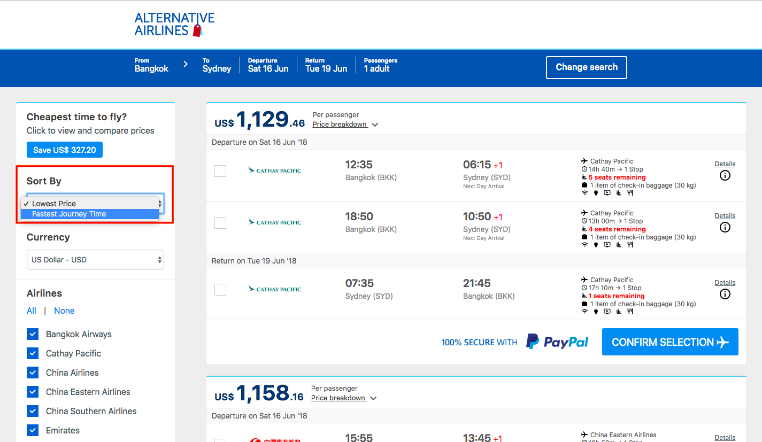Click Cathay Pacific logo on the 18:50 flight
This screenshot has height=442, width=762.
pos(275,222)
